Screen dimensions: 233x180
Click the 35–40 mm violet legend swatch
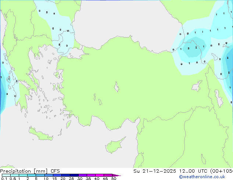click(x=91, y=175)
